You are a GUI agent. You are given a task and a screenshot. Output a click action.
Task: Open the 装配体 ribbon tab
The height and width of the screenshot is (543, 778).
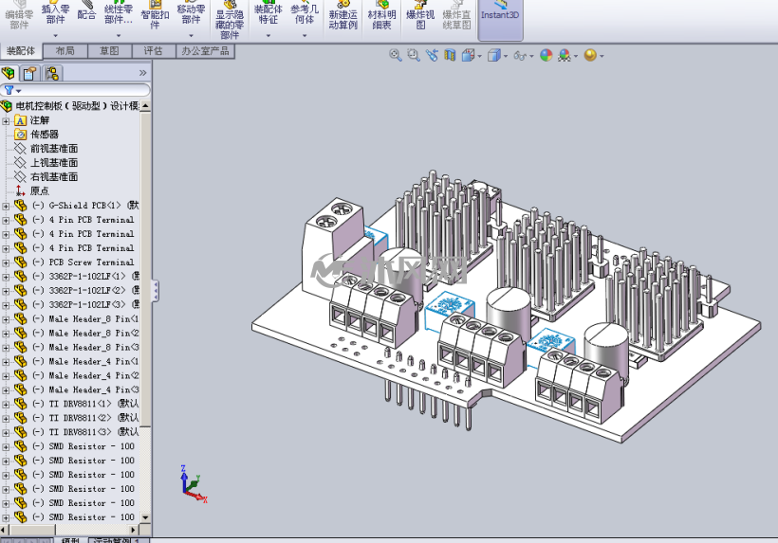tap(21, 51)
